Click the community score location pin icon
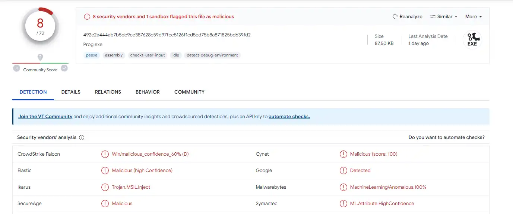This screenshot has height=214, width=513. 40,57
